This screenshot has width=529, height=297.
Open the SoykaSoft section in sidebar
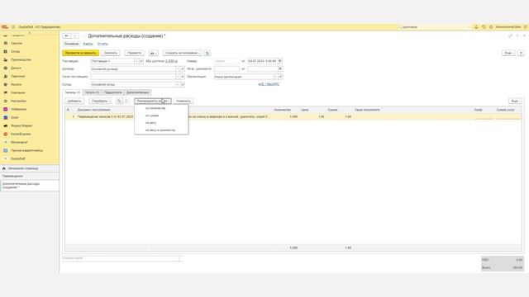(x=17, y=158)
